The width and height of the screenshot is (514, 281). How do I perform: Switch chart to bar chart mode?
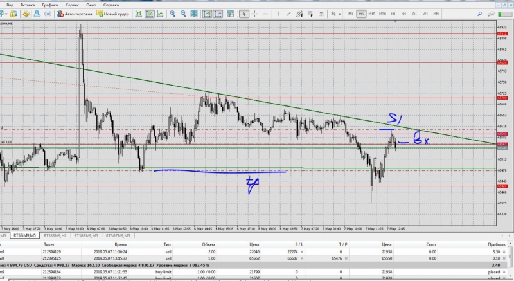139,14
